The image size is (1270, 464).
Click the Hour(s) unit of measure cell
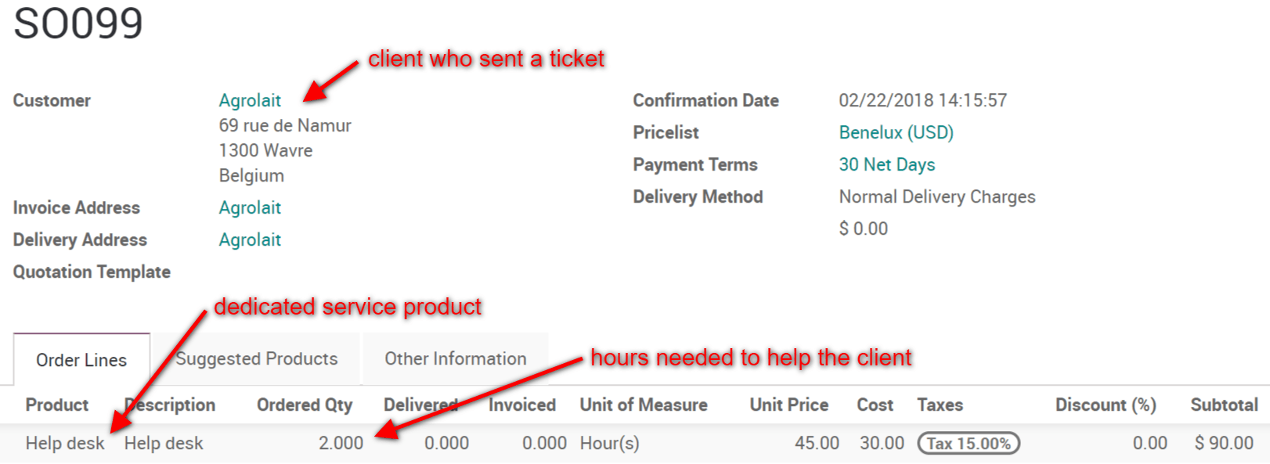point(609,444)
